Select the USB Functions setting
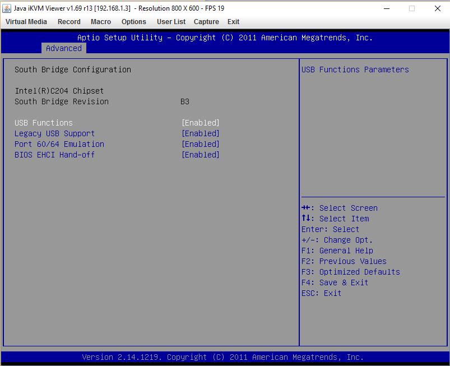Screen dimensions: 450x366 pyautogui.click(x=44, y=123)
